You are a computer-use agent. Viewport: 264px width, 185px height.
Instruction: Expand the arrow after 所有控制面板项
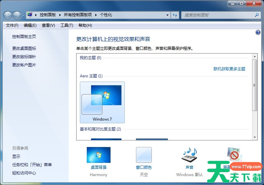pos(96,15)
